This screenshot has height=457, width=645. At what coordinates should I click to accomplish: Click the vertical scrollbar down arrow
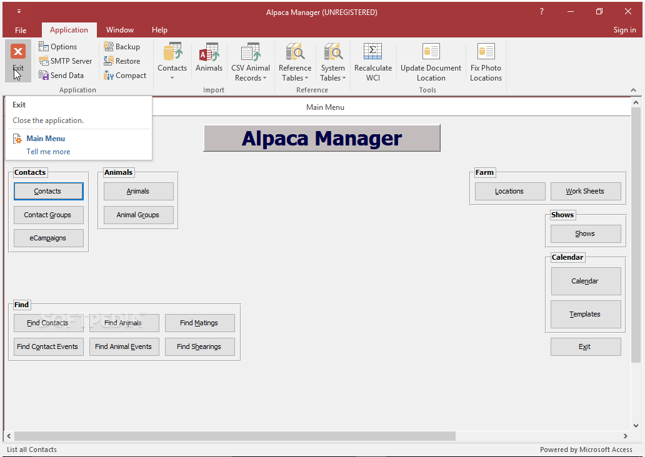click(x=636, y=426)
